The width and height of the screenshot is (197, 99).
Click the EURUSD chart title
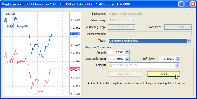tap(10, 14)
